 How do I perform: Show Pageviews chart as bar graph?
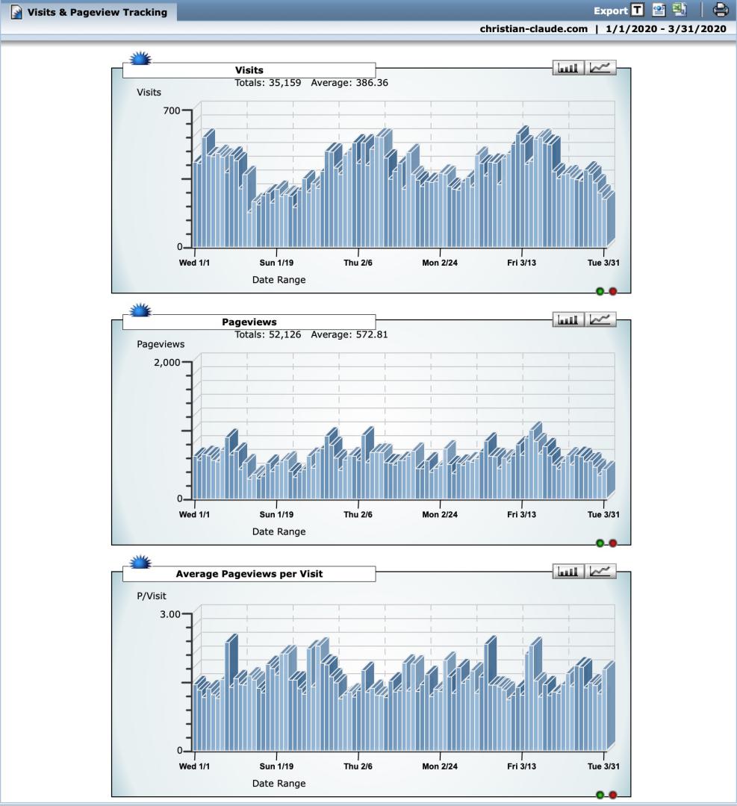(x=569, y=319)
